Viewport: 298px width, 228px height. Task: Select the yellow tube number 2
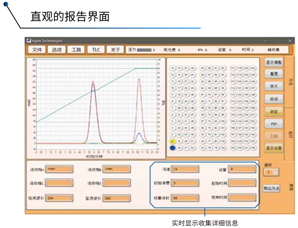(173, 141)
